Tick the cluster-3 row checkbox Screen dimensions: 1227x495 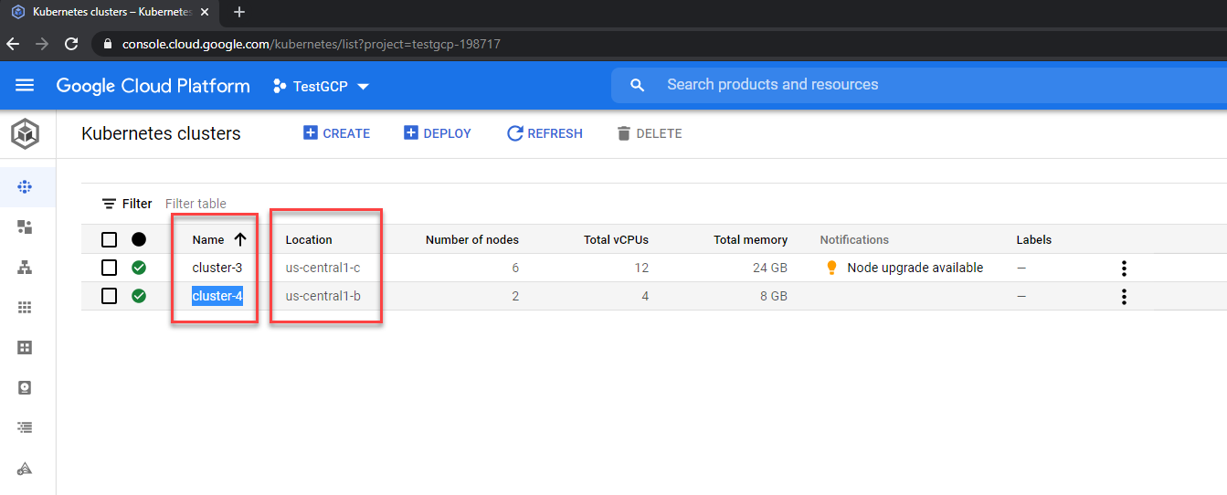tap(110, 268)
